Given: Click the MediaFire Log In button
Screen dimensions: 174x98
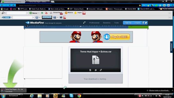Looking at the screenshot, I should [137, 23].
